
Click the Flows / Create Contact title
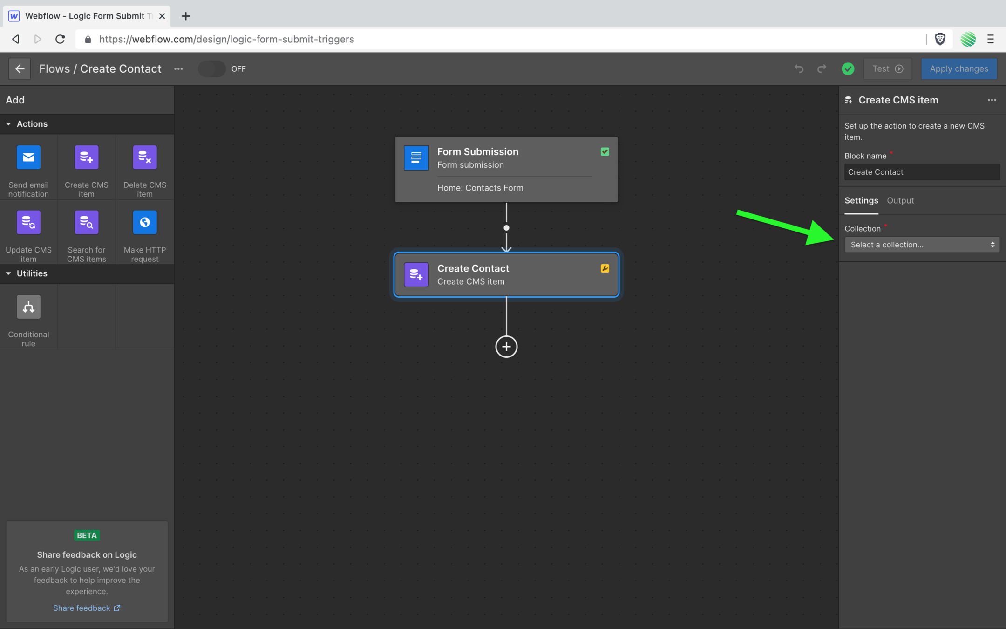click(x=100, y=69)
